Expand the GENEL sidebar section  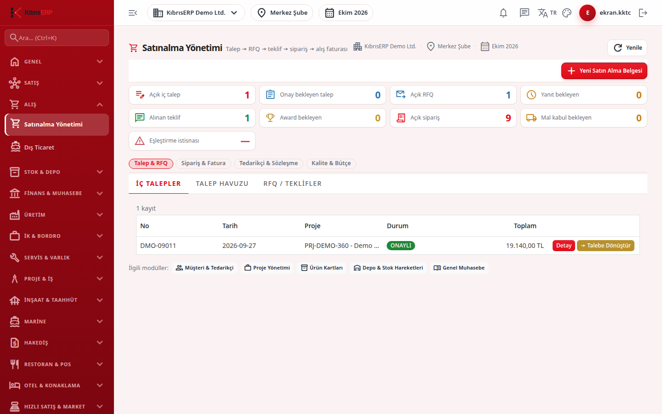pos(57,62)
